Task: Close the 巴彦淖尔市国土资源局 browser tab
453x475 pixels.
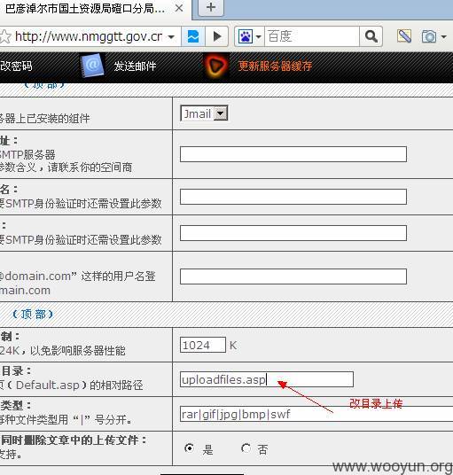Action: point(179,8)
